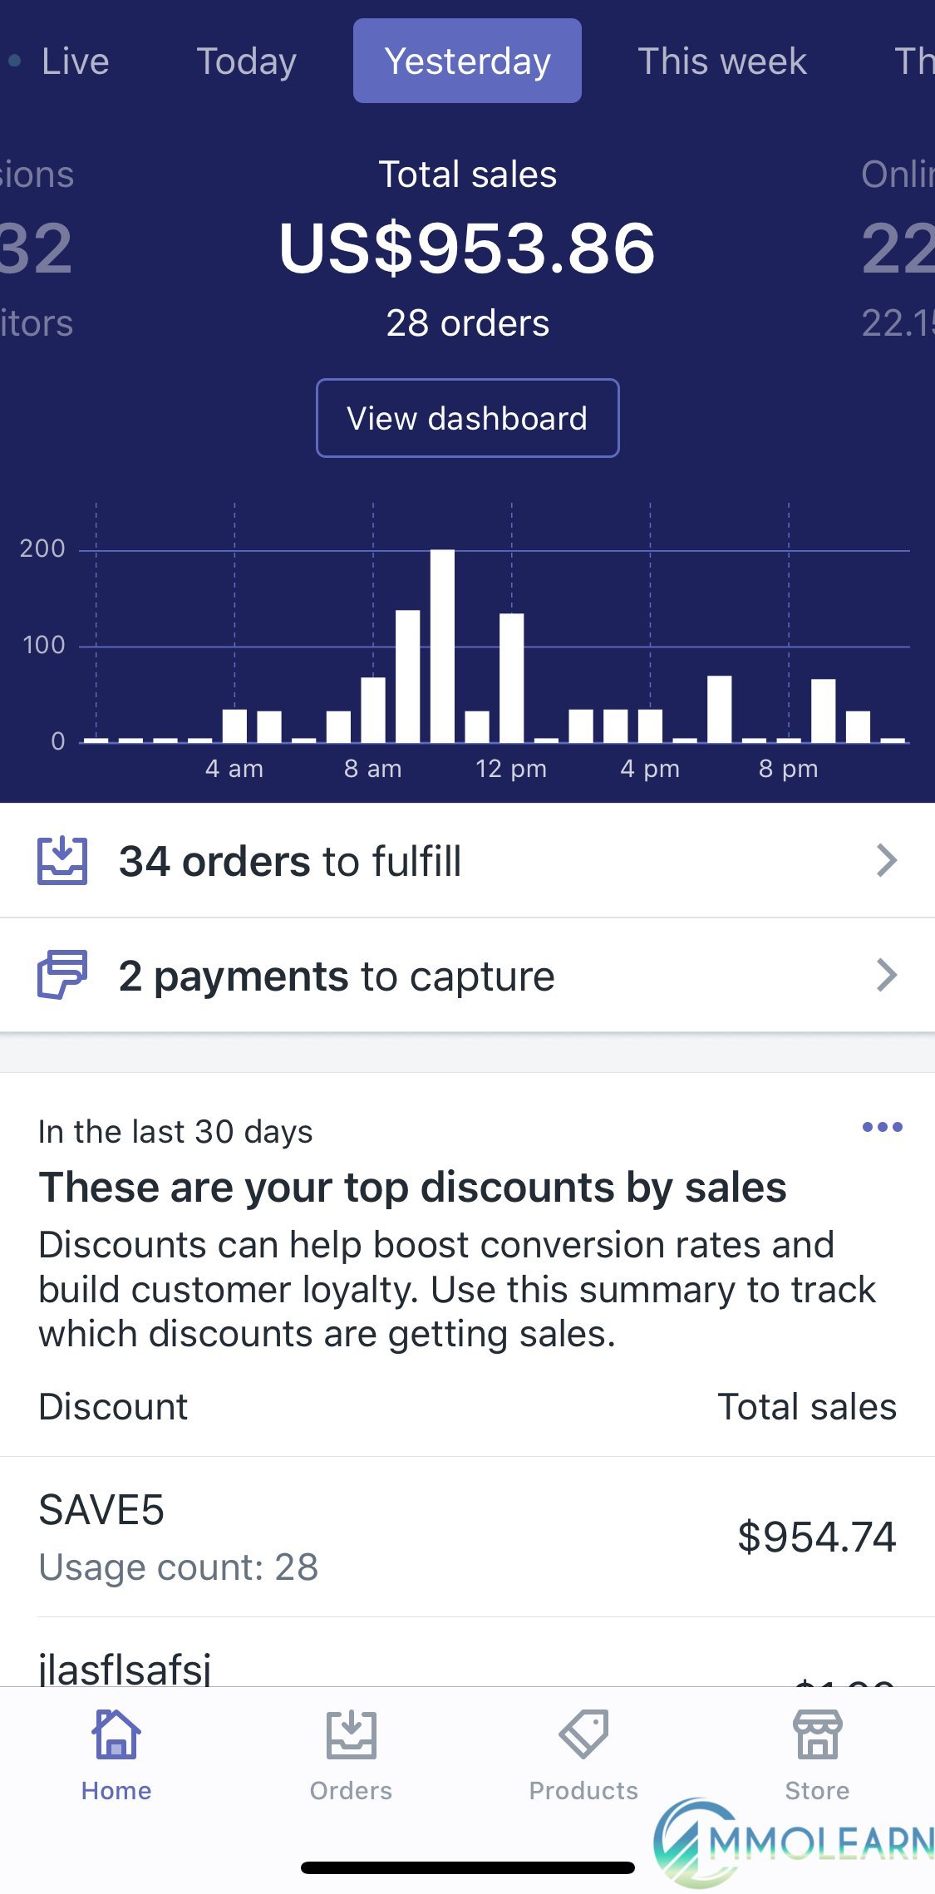Viewport: 935px width, 1894px height.
Task: Expand the 34 orders to fulfill chevron
Action: tap(887, 860)
